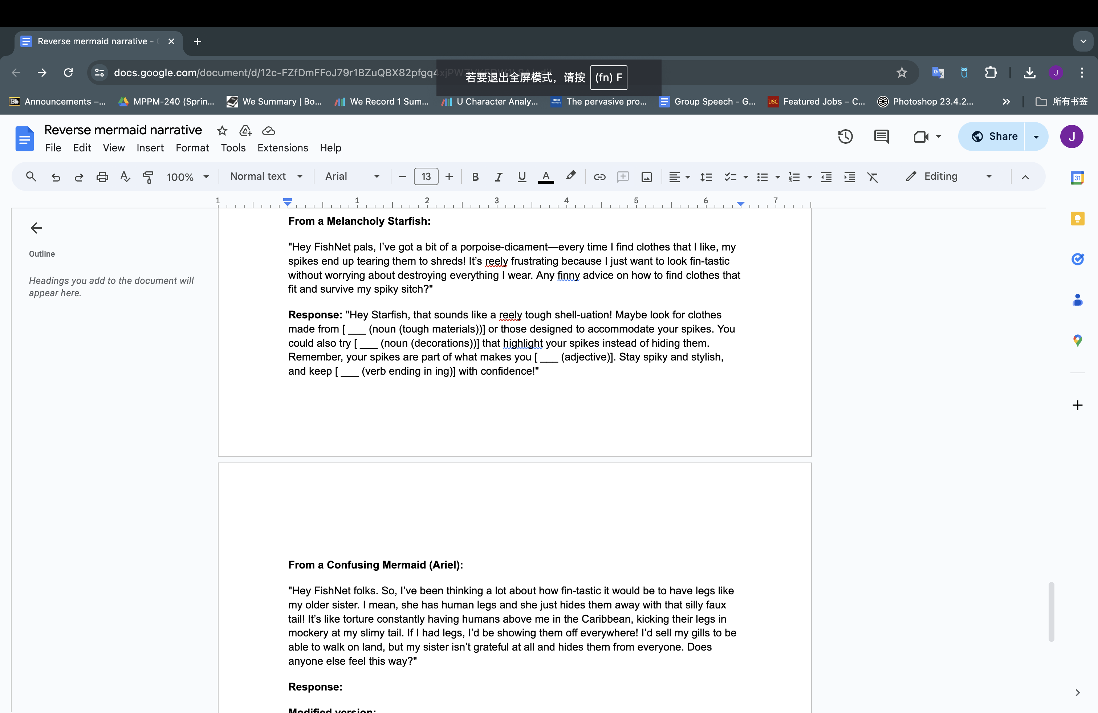1098x713 pixels.
Task: Open the Arial font dropdown
Action: (353, 176)
